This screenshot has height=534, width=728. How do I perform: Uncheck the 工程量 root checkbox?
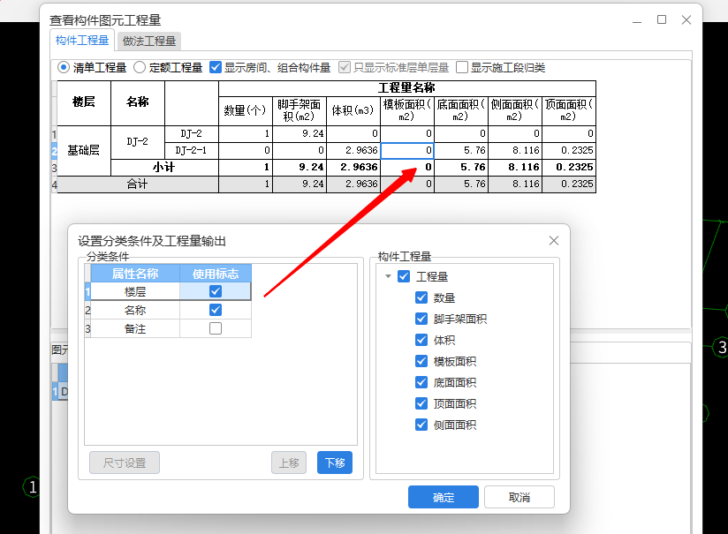[x=404, y=276]
